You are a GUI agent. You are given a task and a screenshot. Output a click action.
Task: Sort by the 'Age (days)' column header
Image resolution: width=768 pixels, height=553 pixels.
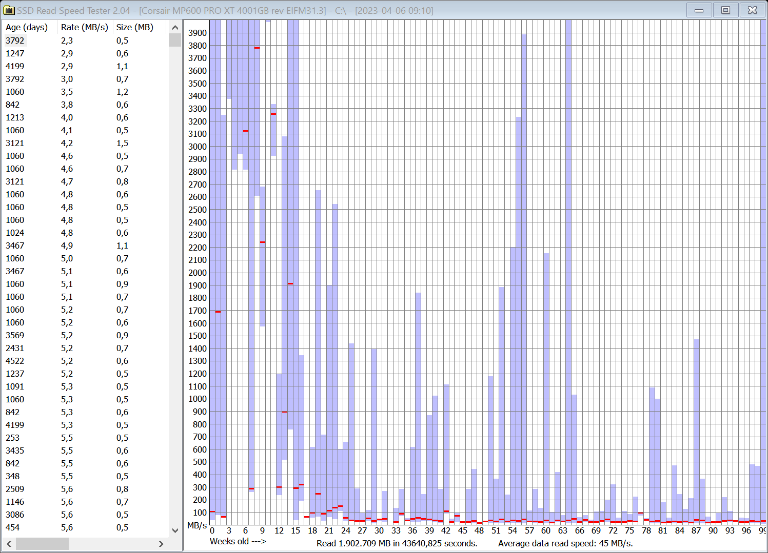pyautogui.click(x=28, y=27)
